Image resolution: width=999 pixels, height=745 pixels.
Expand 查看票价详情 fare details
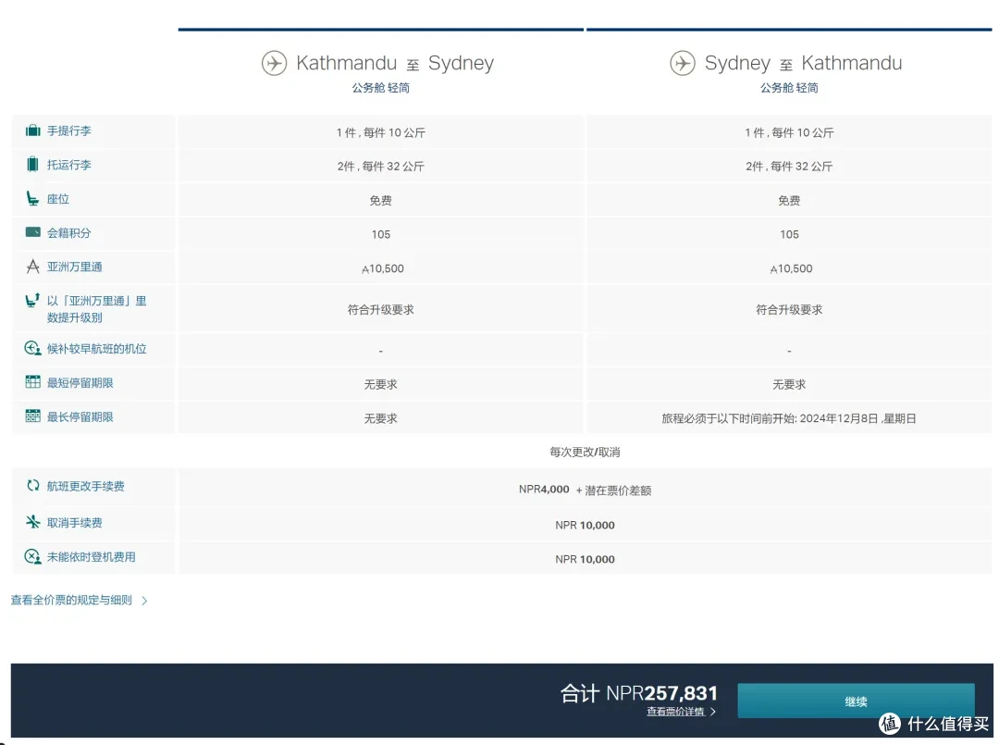(x=681, y=712)
